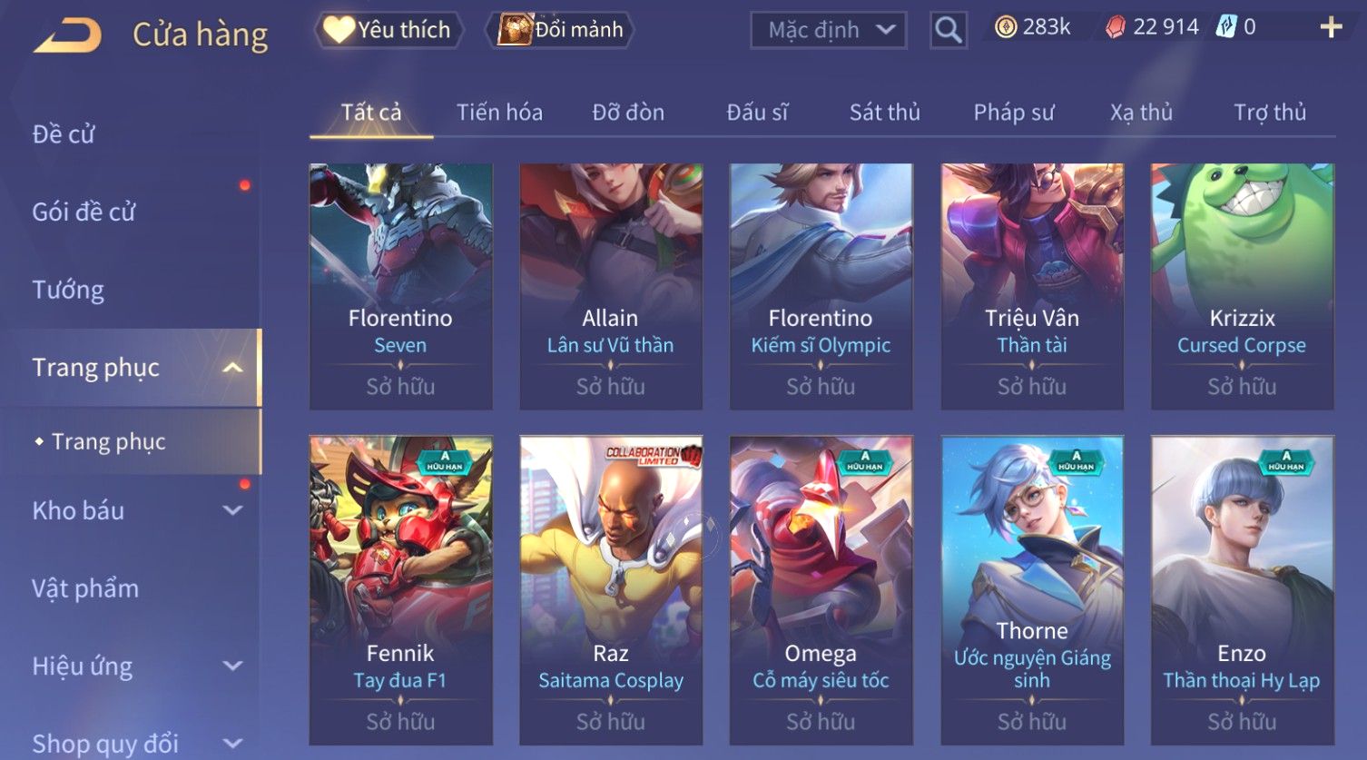1367x760 pixels.
Task: Open Fennik Tay đua F1 skin
Action: click(400, 590)
